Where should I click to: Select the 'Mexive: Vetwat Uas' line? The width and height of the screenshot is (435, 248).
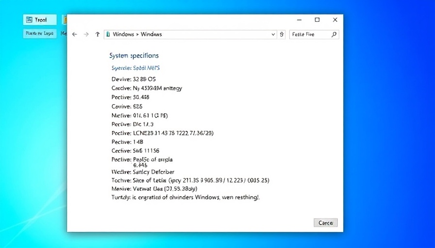tap(154, 189)
